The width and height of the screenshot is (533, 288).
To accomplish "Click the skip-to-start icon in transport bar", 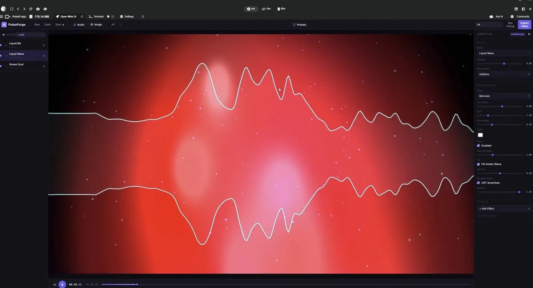I will (55, 284).
